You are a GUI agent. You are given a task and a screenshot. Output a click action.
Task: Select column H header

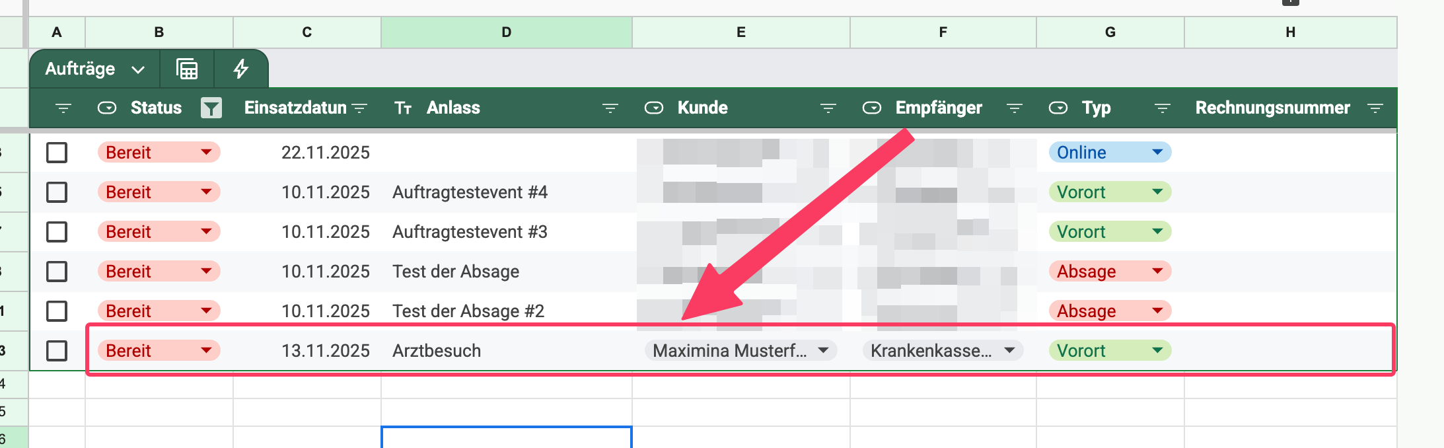1290,32
